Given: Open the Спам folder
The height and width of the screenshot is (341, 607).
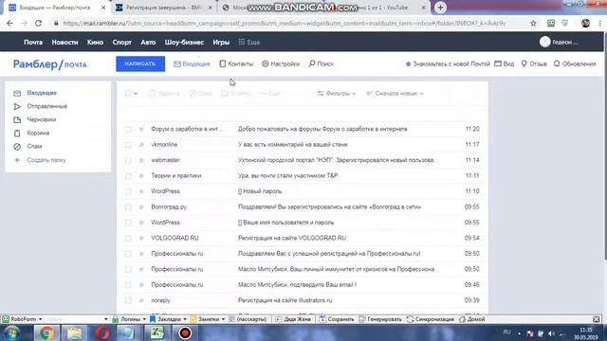Looking at the screenshot, I should point(34,147).
